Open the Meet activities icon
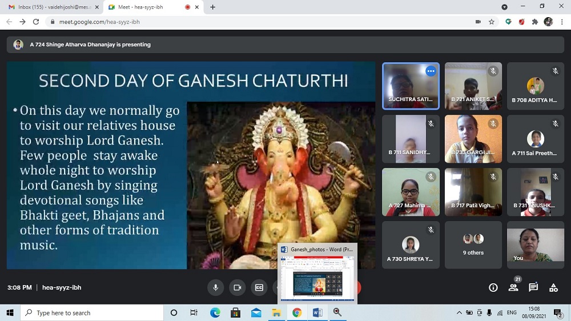The width and height of the screenshot is (571, 321). (x=553, y=288)
